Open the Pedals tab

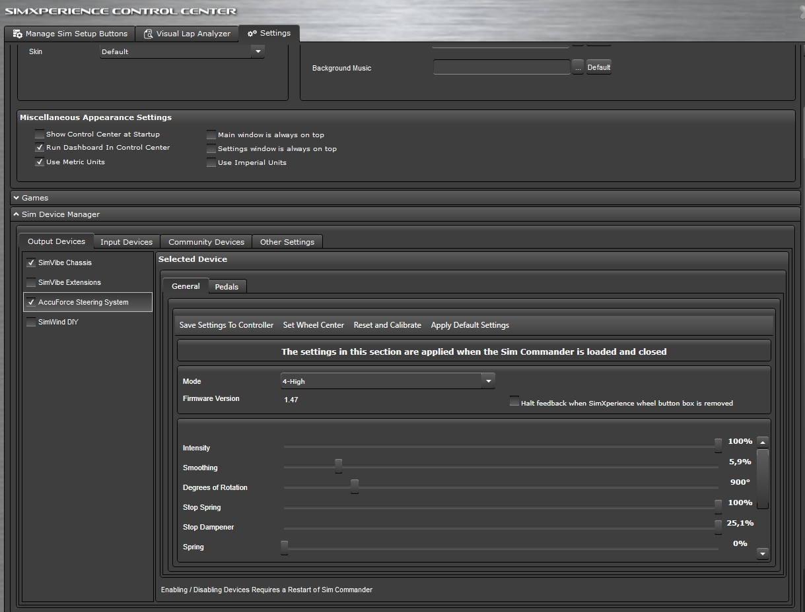[227, 287]
